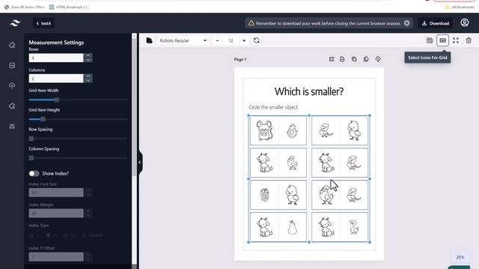Increment Columns with the up stepper arrow
This screenshot has height=269, width=479.
point(88,76)
